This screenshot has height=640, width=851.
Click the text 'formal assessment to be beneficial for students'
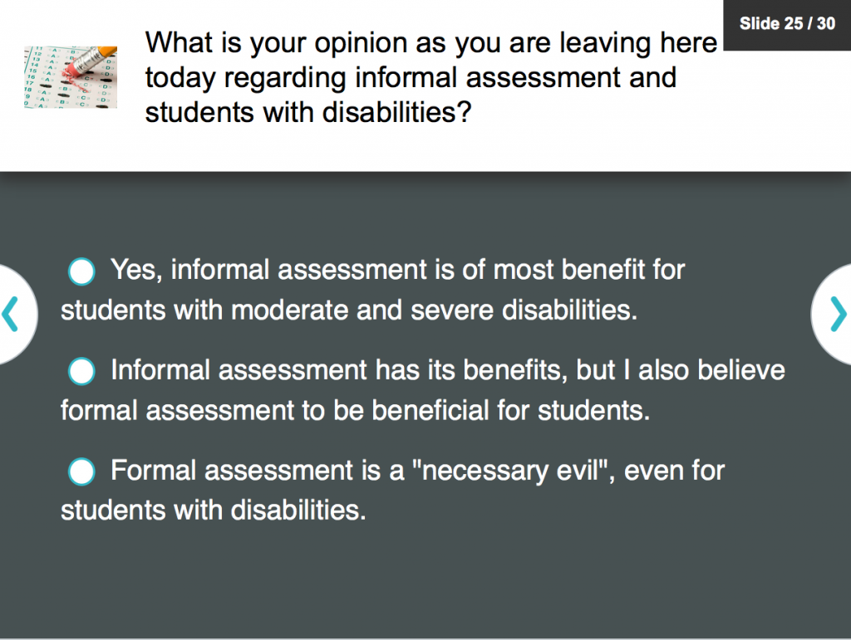(355, 411)
